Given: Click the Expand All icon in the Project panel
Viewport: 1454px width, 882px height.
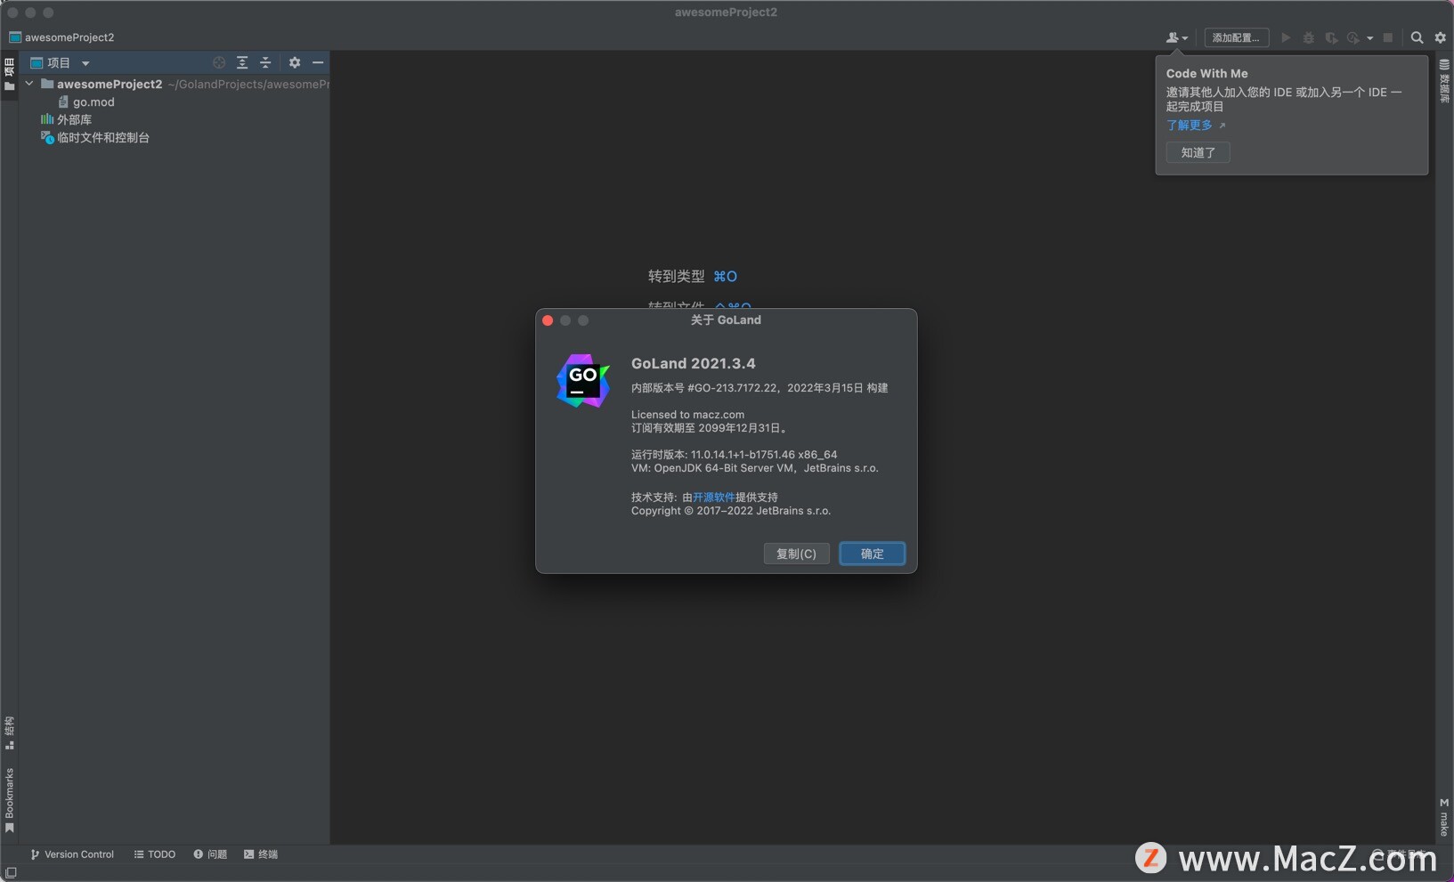Looking at the screenshot, I should [x=242, y=62].
